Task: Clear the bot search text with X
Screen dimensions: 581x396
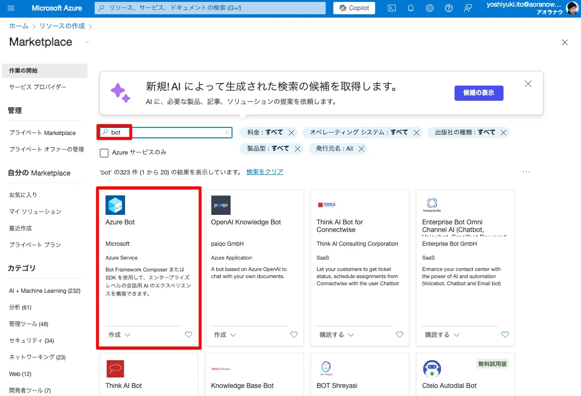Action: coord(227,133)
